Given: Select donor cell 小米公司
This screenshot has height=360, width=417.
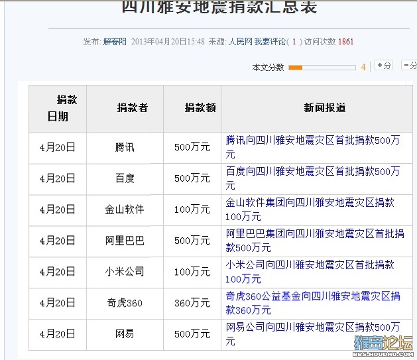Looking at the screenshot, I should point(125,272).
